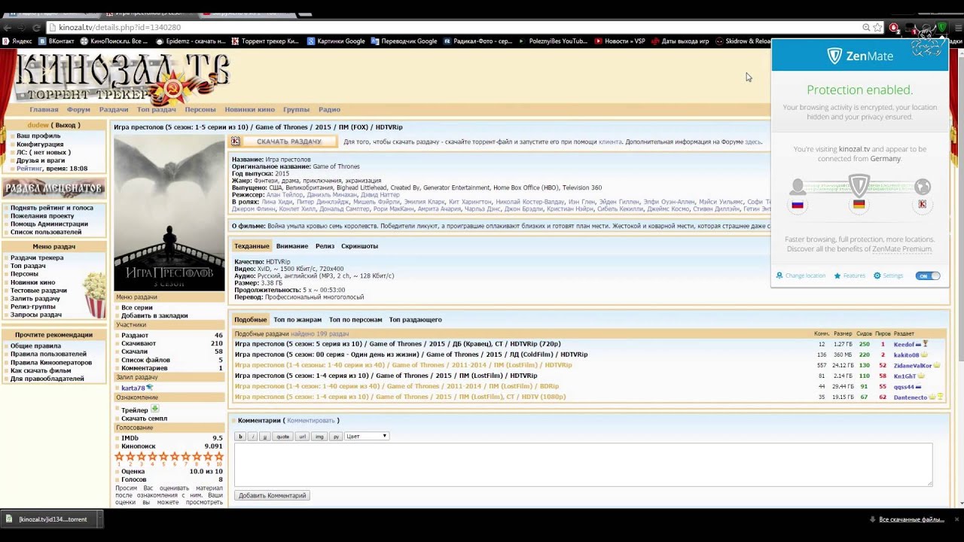This screenshot has width=964, height=542.
Task: Click the magnifier icon in address bar
Action: [x=866, y=27]
